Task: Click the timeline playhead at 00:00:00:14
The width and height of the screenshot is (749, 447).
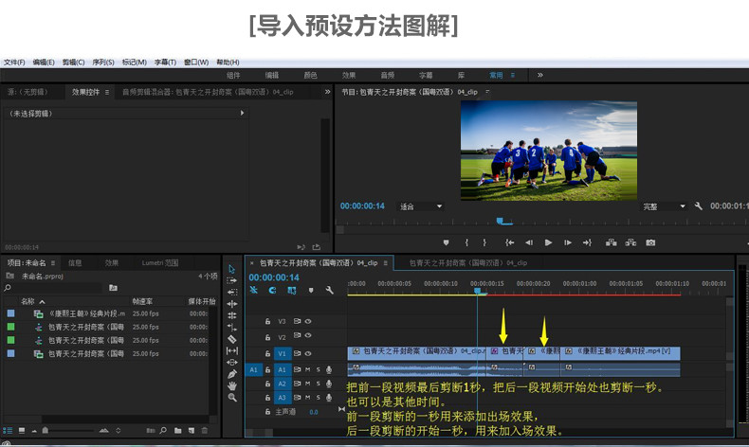Action: tap(477, 291)
